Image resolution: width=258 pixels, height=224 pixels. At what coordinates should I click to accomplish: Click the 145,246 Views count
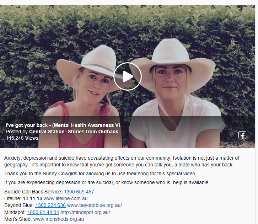point(22,138)
